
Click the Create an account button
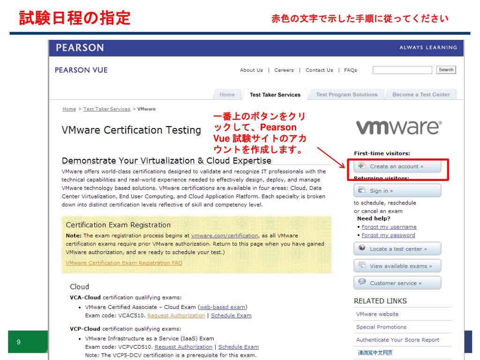pyautogui.click(x=397, y=166)
